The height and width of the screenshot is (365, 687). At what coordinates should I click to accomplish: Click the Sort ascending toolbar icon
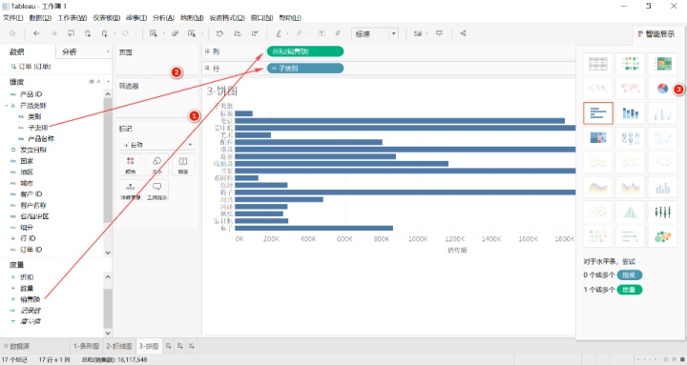point(238,33)
